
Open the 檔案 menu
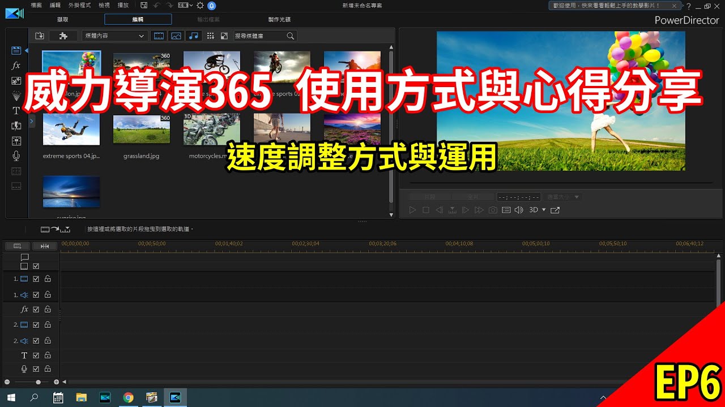36,5
